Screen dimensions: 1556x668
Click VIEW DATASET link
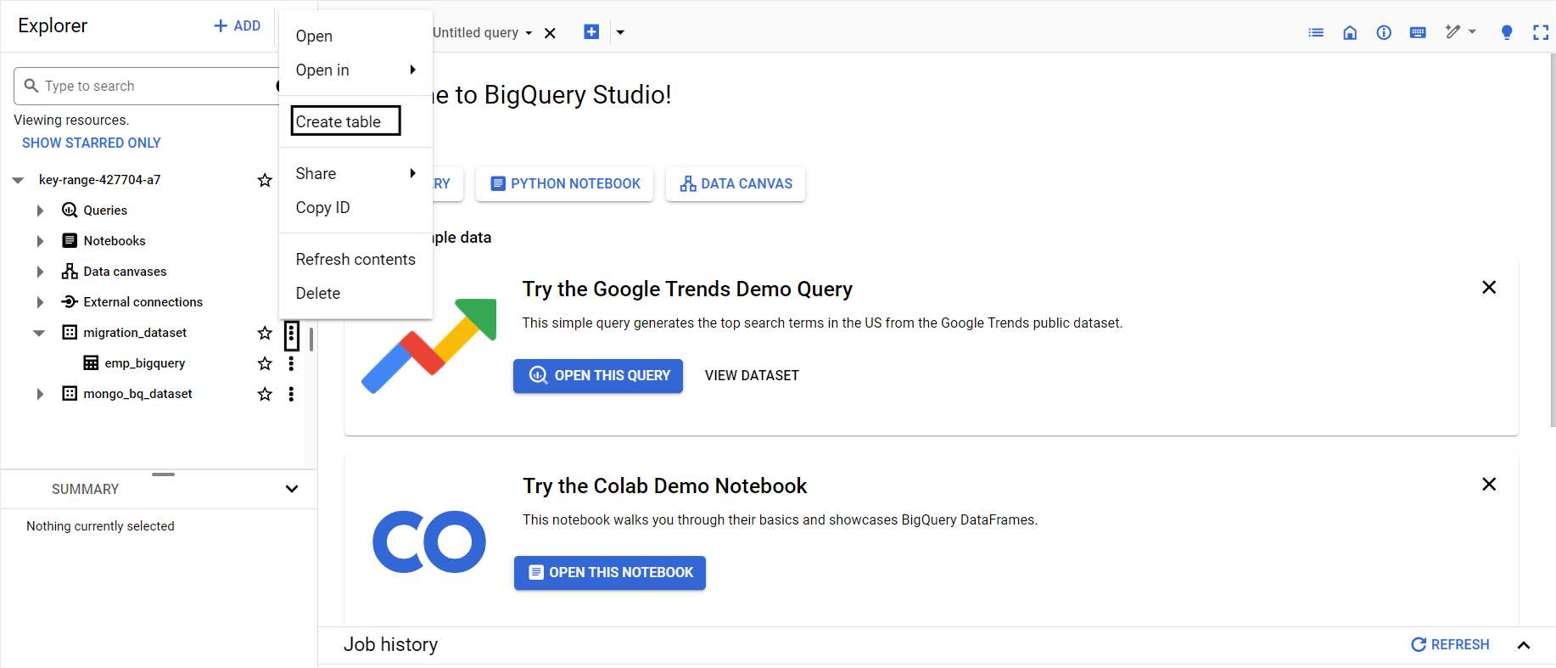pos(752,375)
